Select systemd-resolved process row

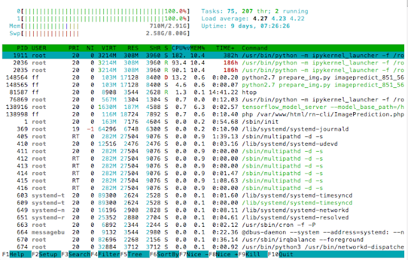(x=203, y=217)
